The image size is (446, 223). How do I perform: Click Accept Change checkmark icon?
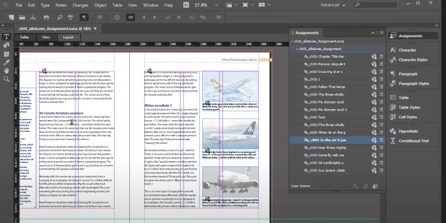tap(168, 17)
